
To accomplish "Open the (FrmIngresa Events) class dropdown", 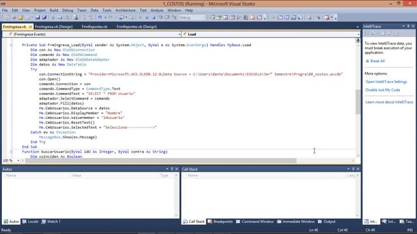I will 180,34.
